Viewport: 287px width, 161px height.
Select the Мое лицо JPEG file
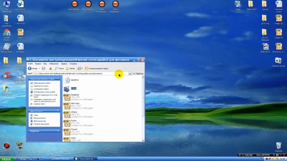click(78, 106)
